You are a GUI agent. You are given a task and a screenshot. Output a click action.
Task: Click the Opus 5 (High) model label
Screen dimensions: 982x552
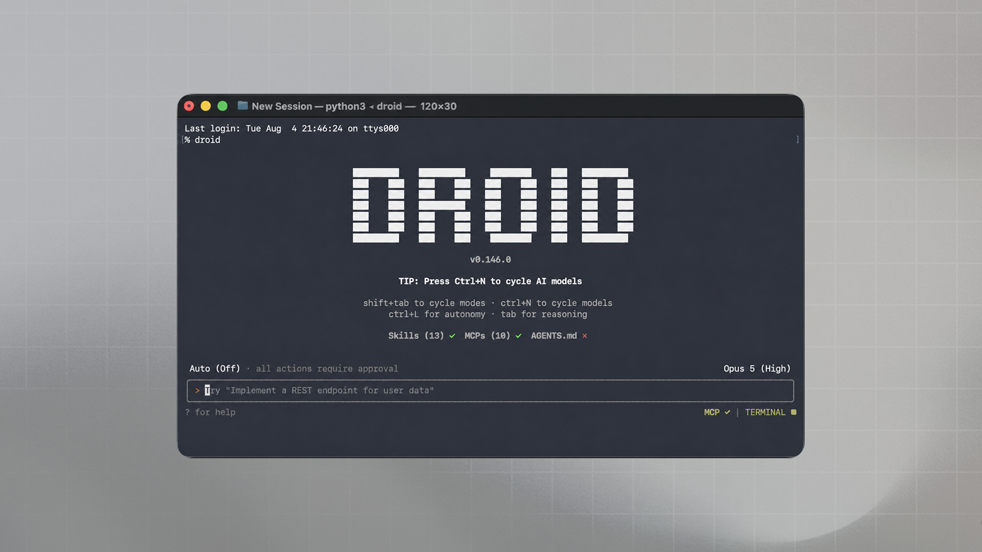[x=757, y=369]
